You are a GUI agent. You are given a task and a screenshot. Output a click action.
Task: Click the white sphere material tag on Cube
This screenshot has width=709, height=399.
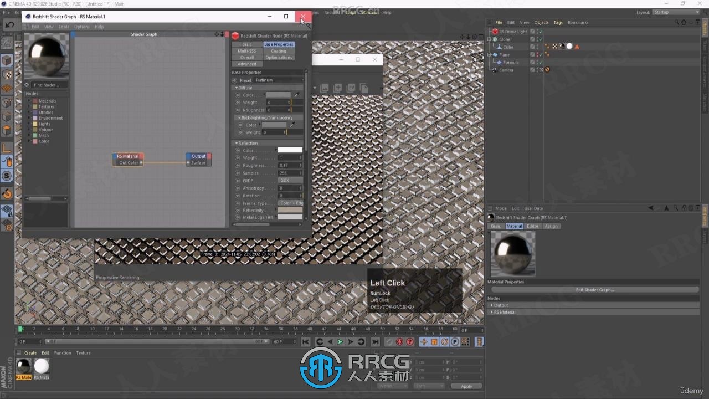coord(569,47)
